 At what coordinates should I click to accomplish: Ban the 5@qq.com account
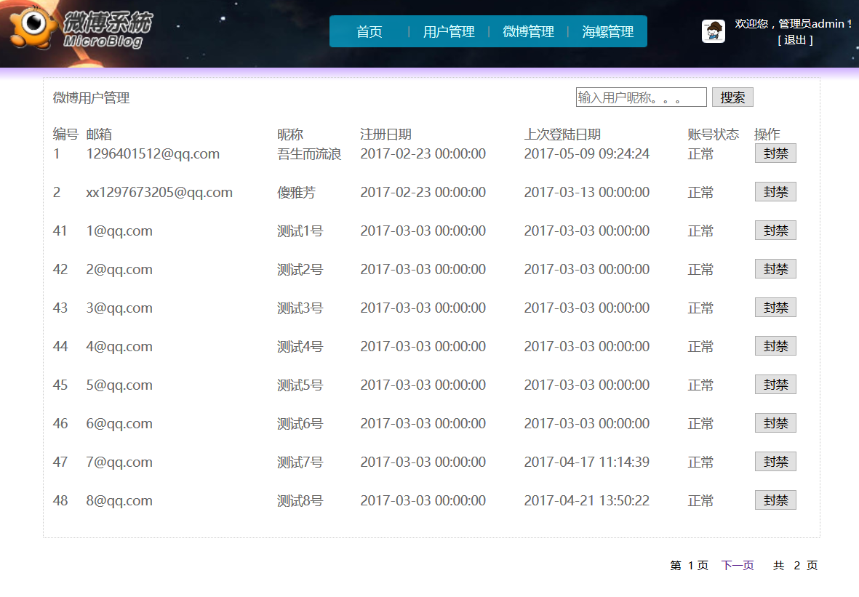coord(775,385)
